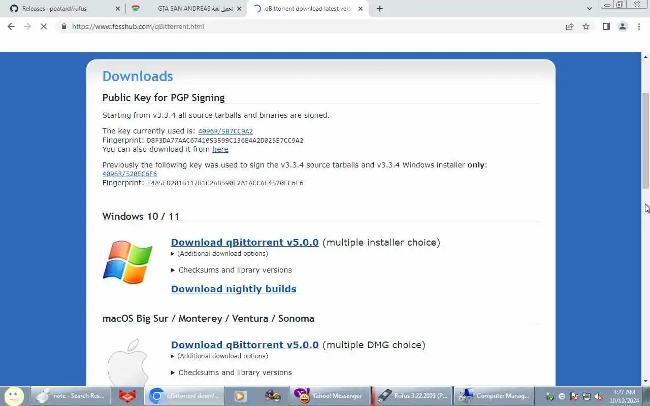The height and width of the screenshot is (406, 650).
Task: Open the tab search chevron
Action: click(x=589, y=9)
